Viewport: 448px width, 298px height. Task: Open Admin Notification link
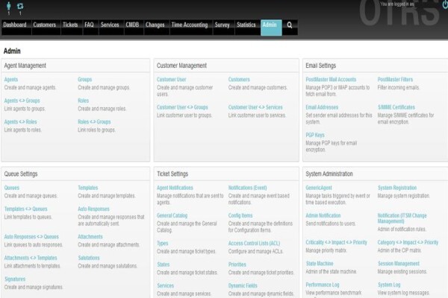(x=323, y=215)
